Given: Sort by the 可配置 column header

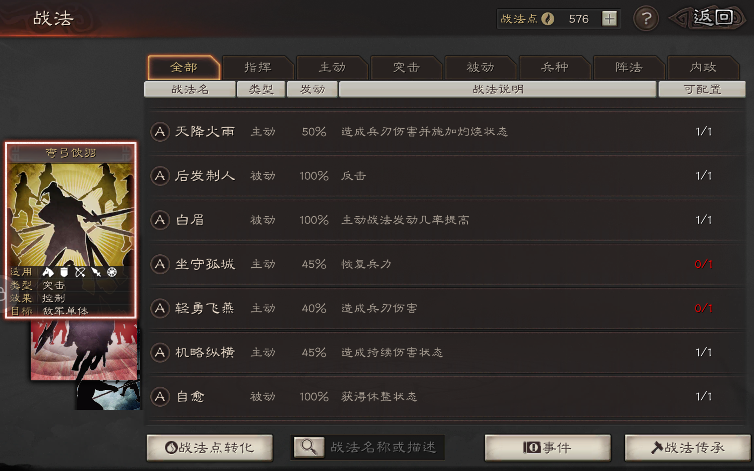Looking at the screenshot, I should (x=702, y=89).
